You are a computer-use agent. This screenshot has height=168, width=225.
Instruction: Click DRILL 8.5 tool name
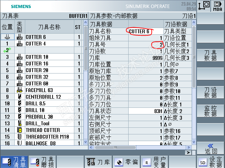[35, 103]
